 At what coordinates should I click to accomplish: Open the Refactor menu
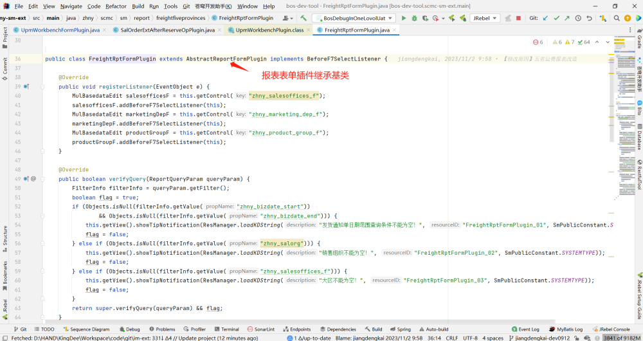click(116, 6)
